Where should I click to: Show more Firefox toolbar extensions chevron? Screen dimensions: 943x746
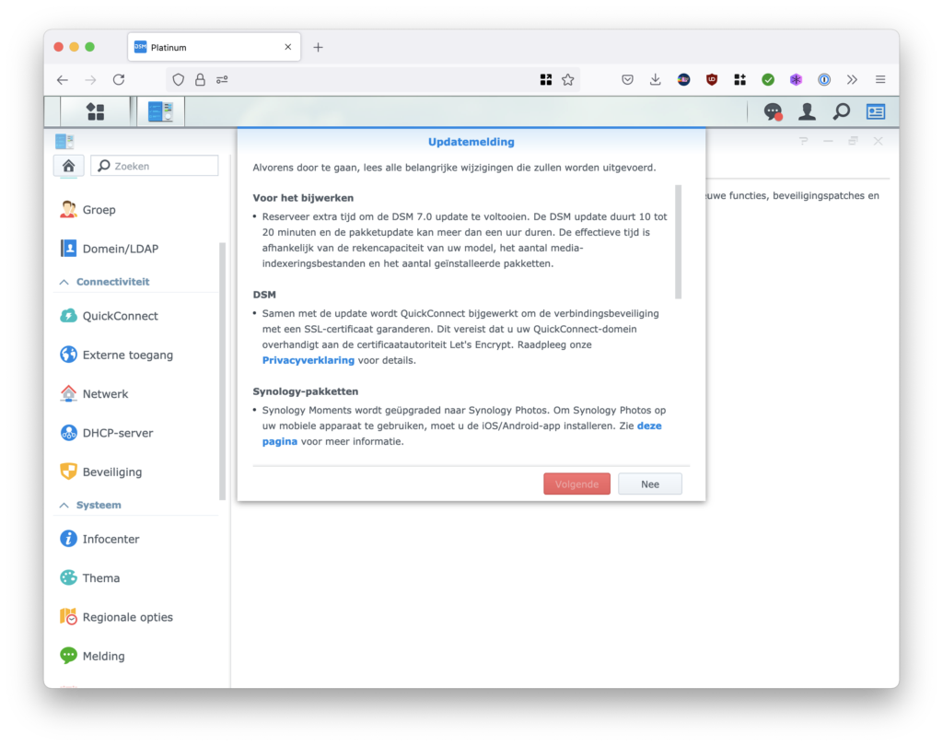[852, 79]
